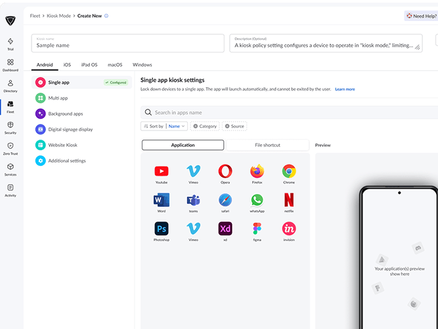Open Digital signage display settings

tap(81, 129)
